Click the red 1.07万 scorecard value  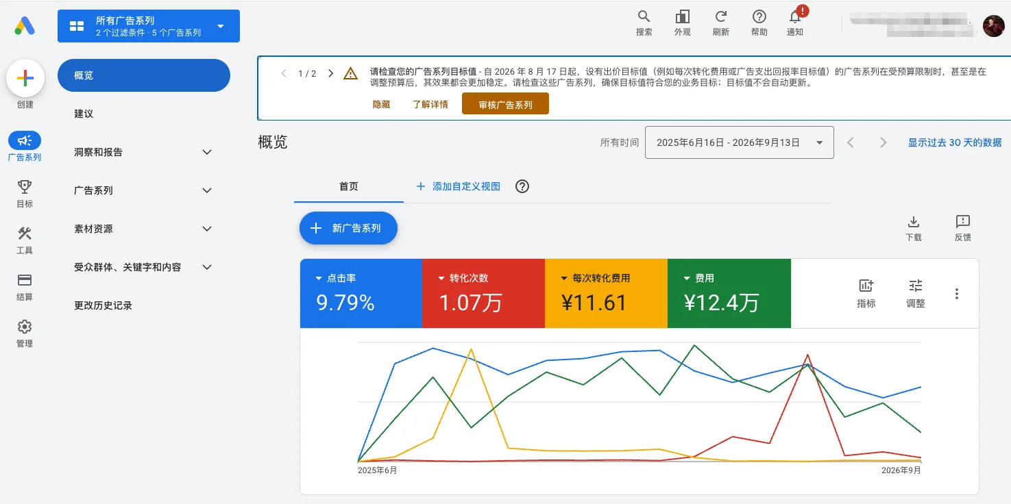pyautogui.click(x=470, y=302)
